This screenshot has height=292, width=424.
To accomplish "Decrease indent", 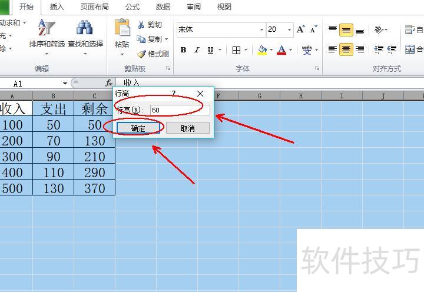I will point(379,49).
